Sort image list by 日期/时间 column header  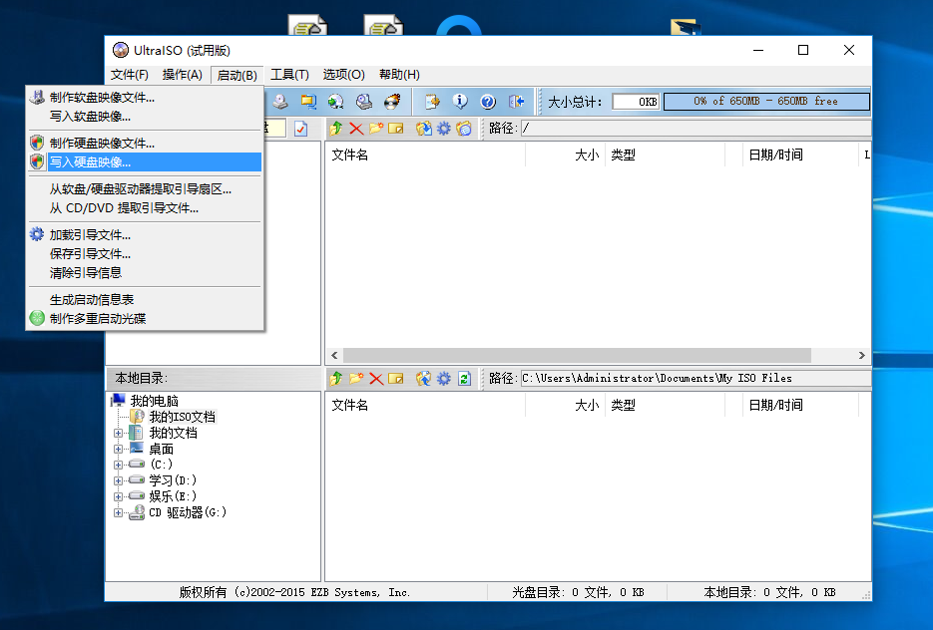coord(800,156)
